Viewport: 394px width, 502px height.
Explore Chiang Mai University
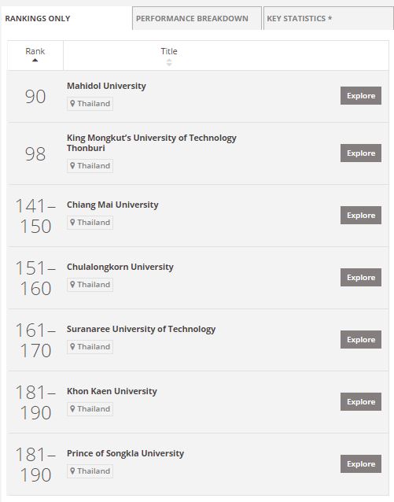click(361, 215)
